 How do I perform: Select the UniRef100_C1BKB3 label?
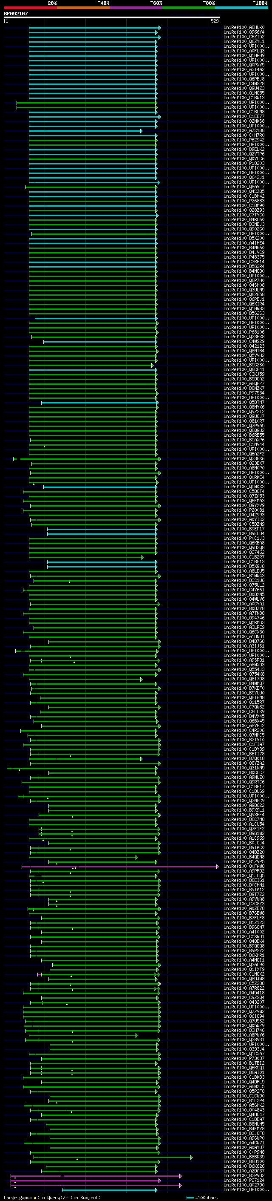[244, 1077]
